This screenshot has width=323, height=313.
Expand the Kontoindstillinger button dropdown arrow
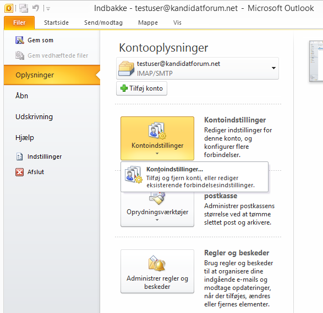(157, 154)
